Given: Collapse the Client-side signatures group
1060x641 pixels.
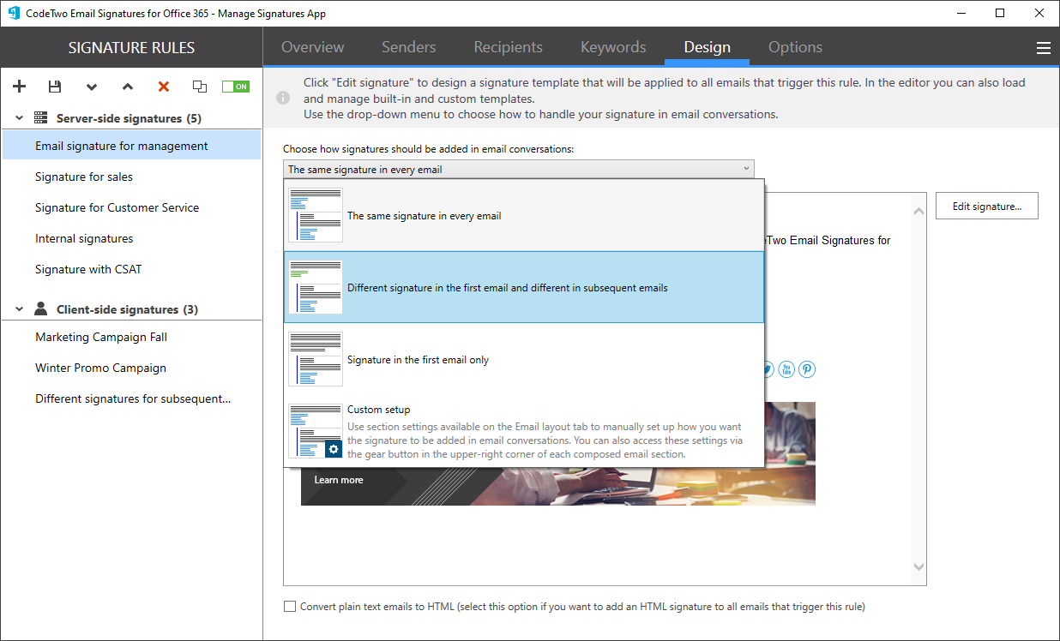Looking at the screenshot, I should 18,309.
